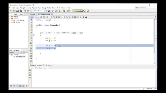Click the Uncomment icon in editor toolbar
The image size is (166, 93).
[86, 17]
